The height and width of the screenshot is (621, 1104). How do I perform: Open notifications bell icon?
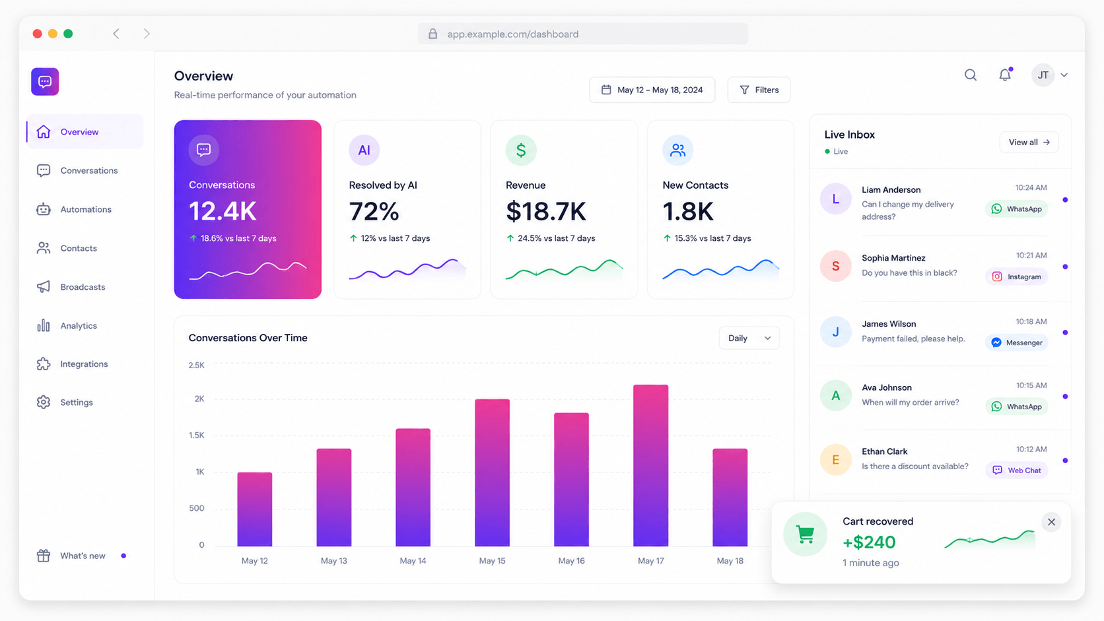1005,75
